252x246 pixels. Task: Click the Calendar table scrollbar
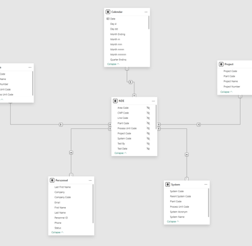[149, 22]
